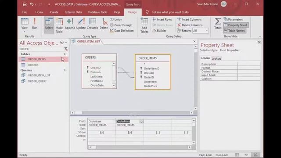The image size is (281, 158).
Task: Switch to the Help tab
Action: (x=117, y=12)
